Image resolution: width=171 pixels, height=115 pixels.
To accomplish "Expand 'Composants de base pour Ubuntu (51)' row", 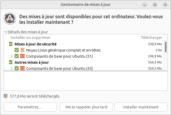I will pos(12,56).
